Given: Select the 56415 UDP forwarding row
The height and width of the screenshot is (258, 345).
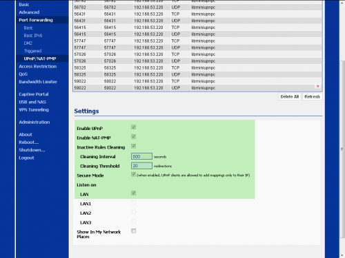Looking at the screenshot, I should [x=197, y=34].
